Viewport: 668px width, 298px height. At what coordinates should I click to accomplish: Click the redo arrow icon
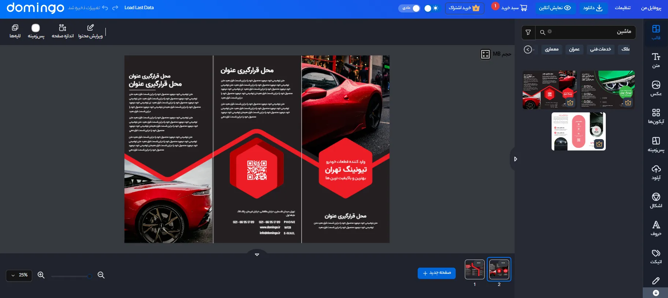coord(115,8)
